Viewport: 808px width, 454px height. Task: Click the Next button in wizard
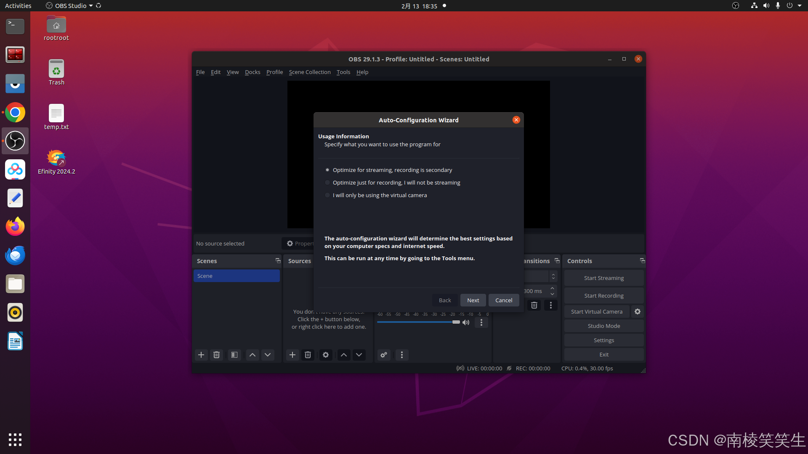(x=473, y=300)
